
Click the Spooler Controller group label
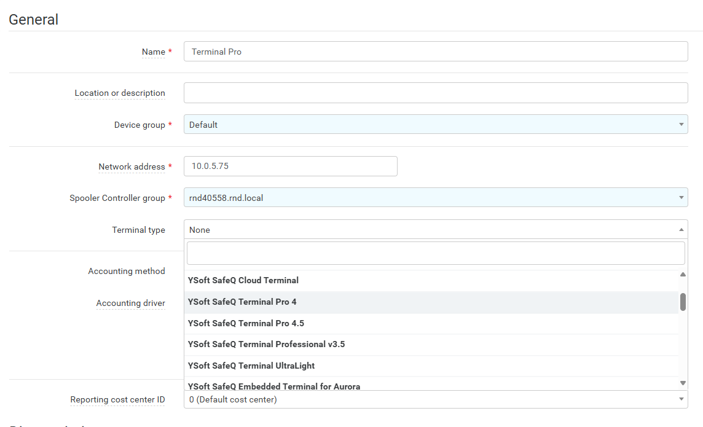click(117, 198)
